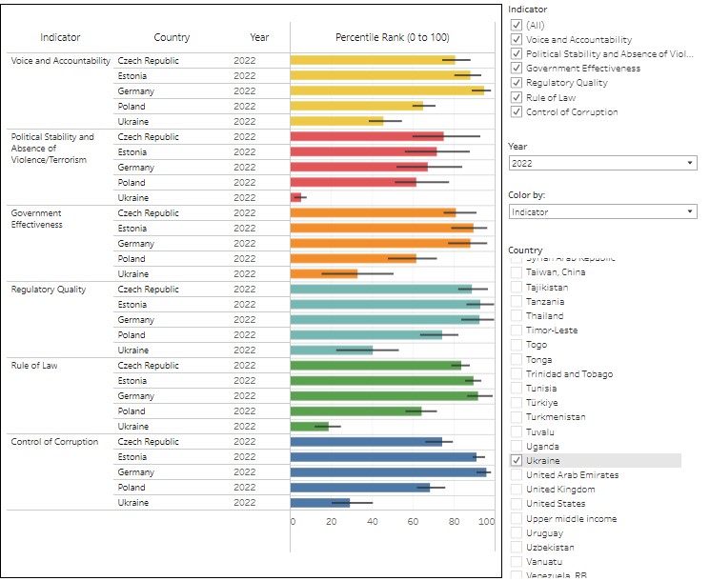Click the Indicator column header
This screenshot has height=581, width=710.
click(x=60, y=37)
